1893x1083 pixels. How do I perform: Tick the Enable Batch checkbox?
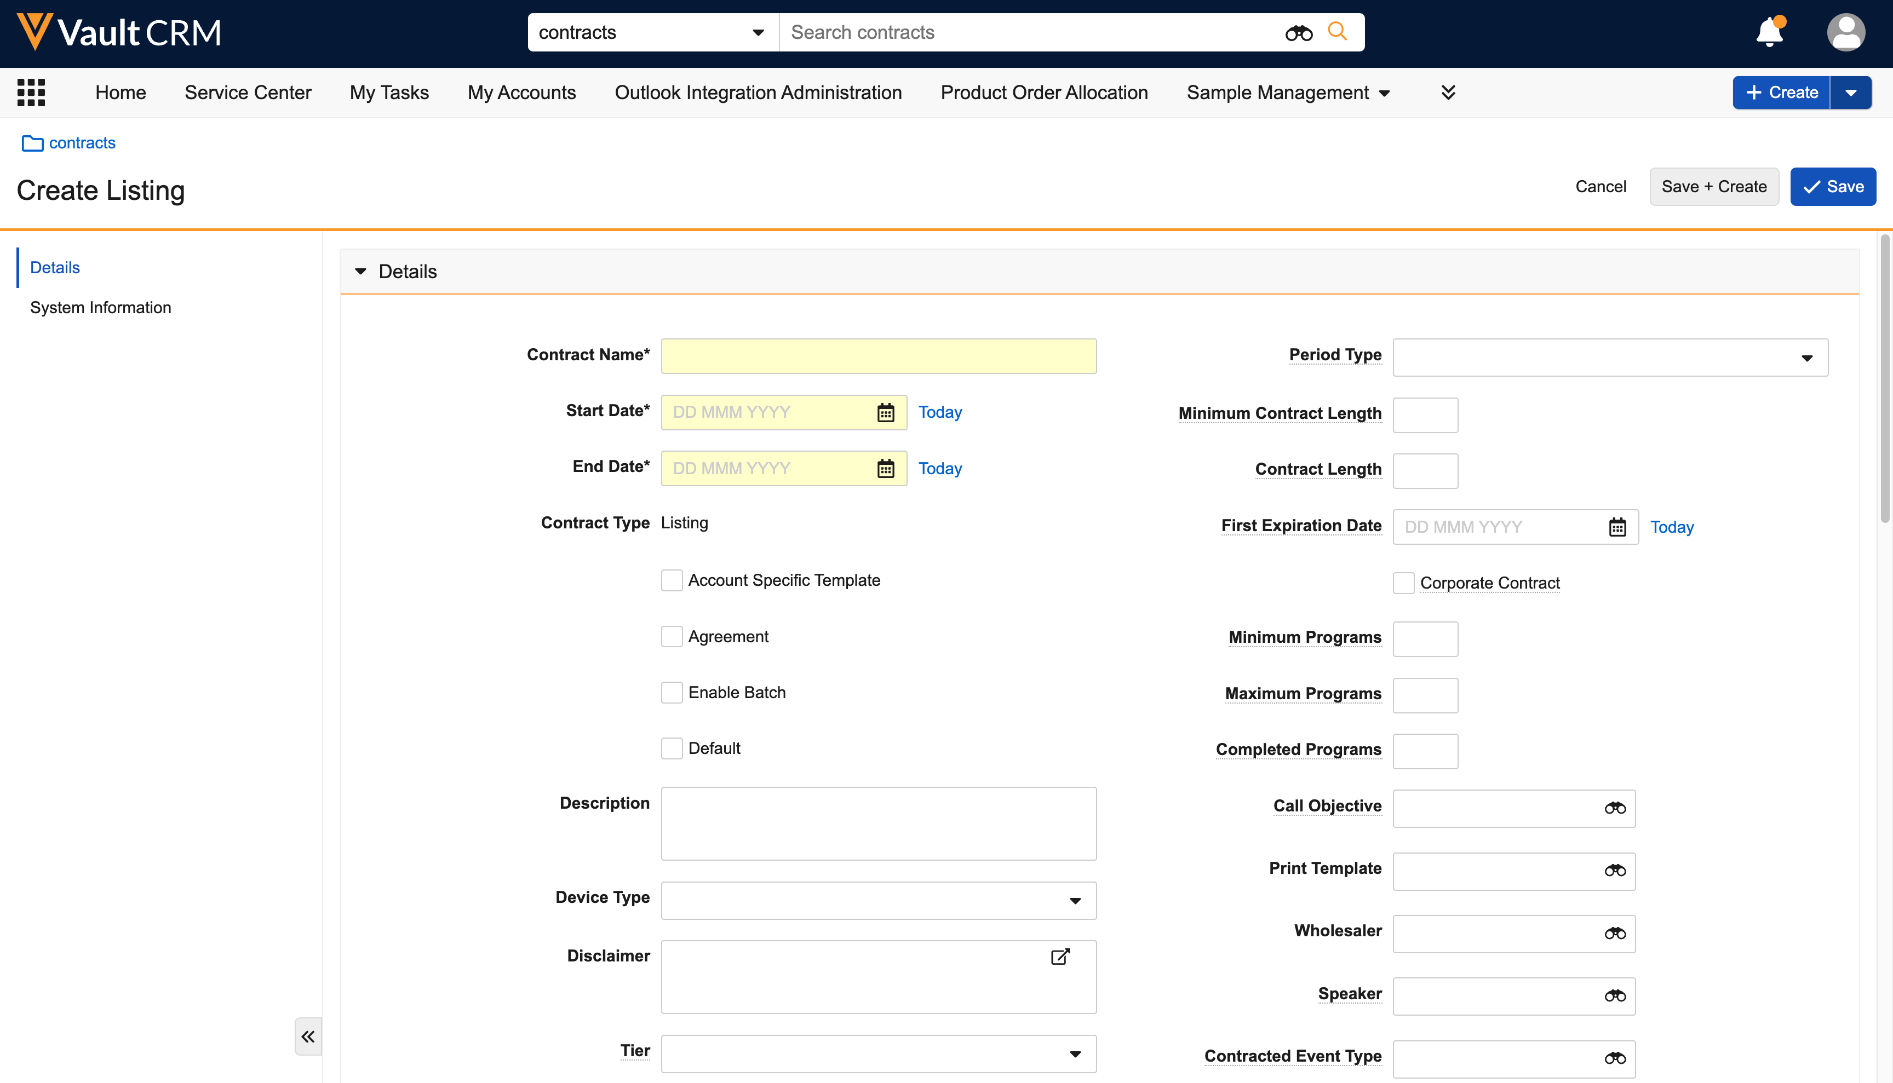(672, 693)
